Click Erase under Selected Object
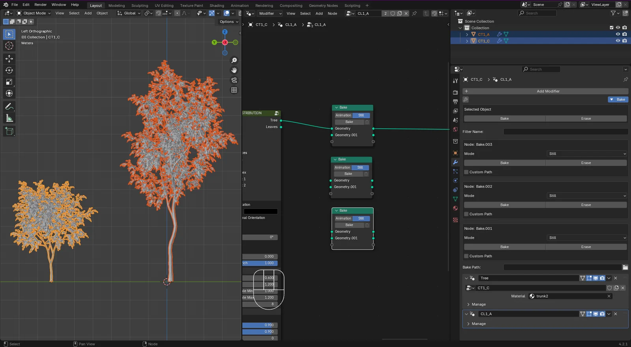 click(586, 119)
